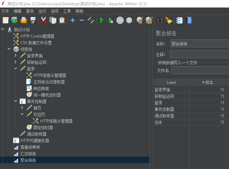Sort by the # 样本 column header
The height and width of the screenshot is (169, 229).
point(207,83)
